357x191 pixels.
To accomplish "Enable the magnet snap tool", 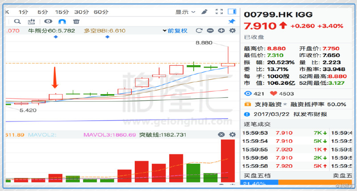I will coord(62,21).
